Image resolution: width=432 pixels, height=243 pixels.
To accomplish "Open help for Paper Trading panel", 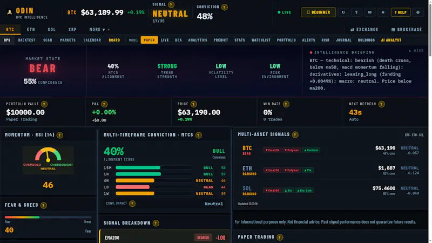I will click(x=280, y=237).
